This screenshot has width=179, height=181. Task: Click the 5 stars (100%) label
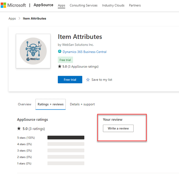coord(26,138)
